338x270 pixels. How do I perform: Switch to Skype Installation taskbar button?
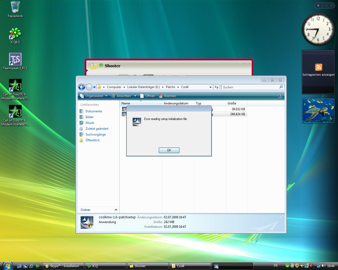(x=63, y=266)
